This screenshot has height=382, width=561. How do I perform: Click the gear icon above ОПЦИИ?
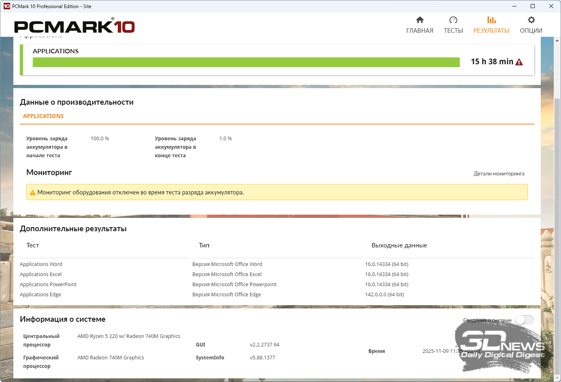point(531,20)
